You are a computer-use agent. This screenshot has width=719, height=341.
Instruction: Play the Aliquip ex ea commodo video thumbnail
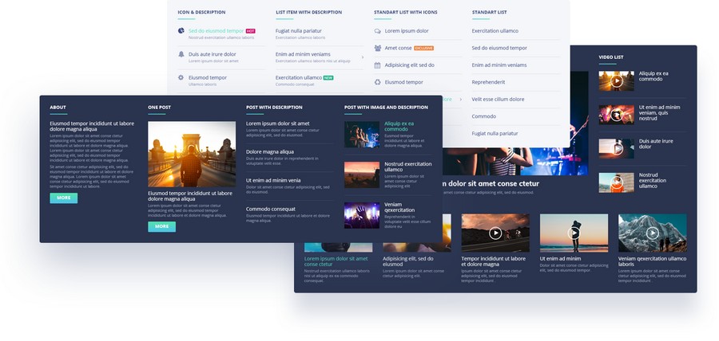pyautogui.click(x=616, y=80)
